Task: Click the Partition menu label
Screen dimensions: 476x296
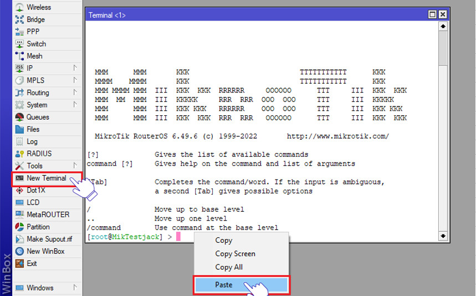Action: coord(38,227)
